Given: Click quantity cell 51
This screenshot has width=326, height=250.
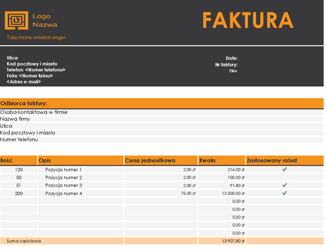Looking at the screenshot, I should tap(19, 185).
